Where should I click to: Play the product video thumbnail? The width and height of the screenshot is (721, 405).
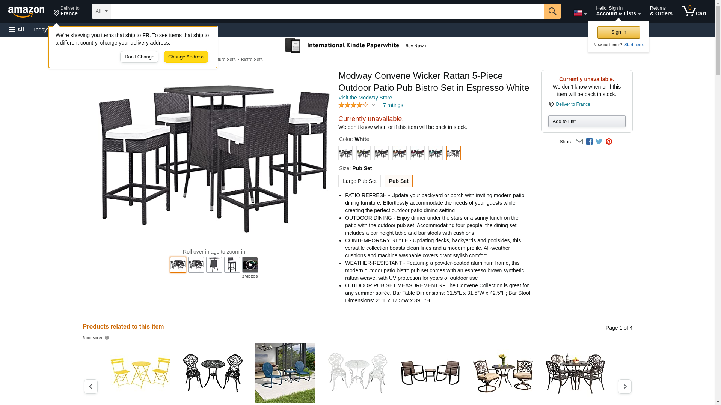[250, 265]
